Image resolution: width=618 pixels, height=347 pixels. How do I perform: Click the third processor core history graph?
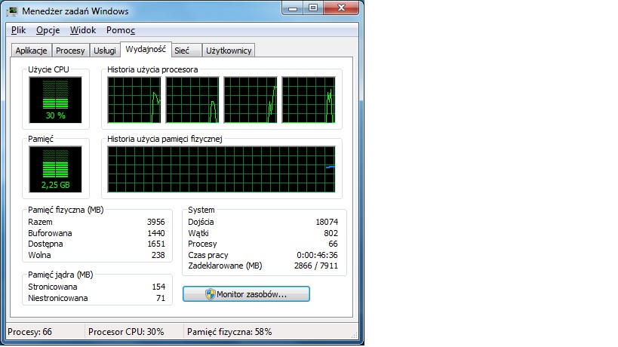tap(251, 100)
